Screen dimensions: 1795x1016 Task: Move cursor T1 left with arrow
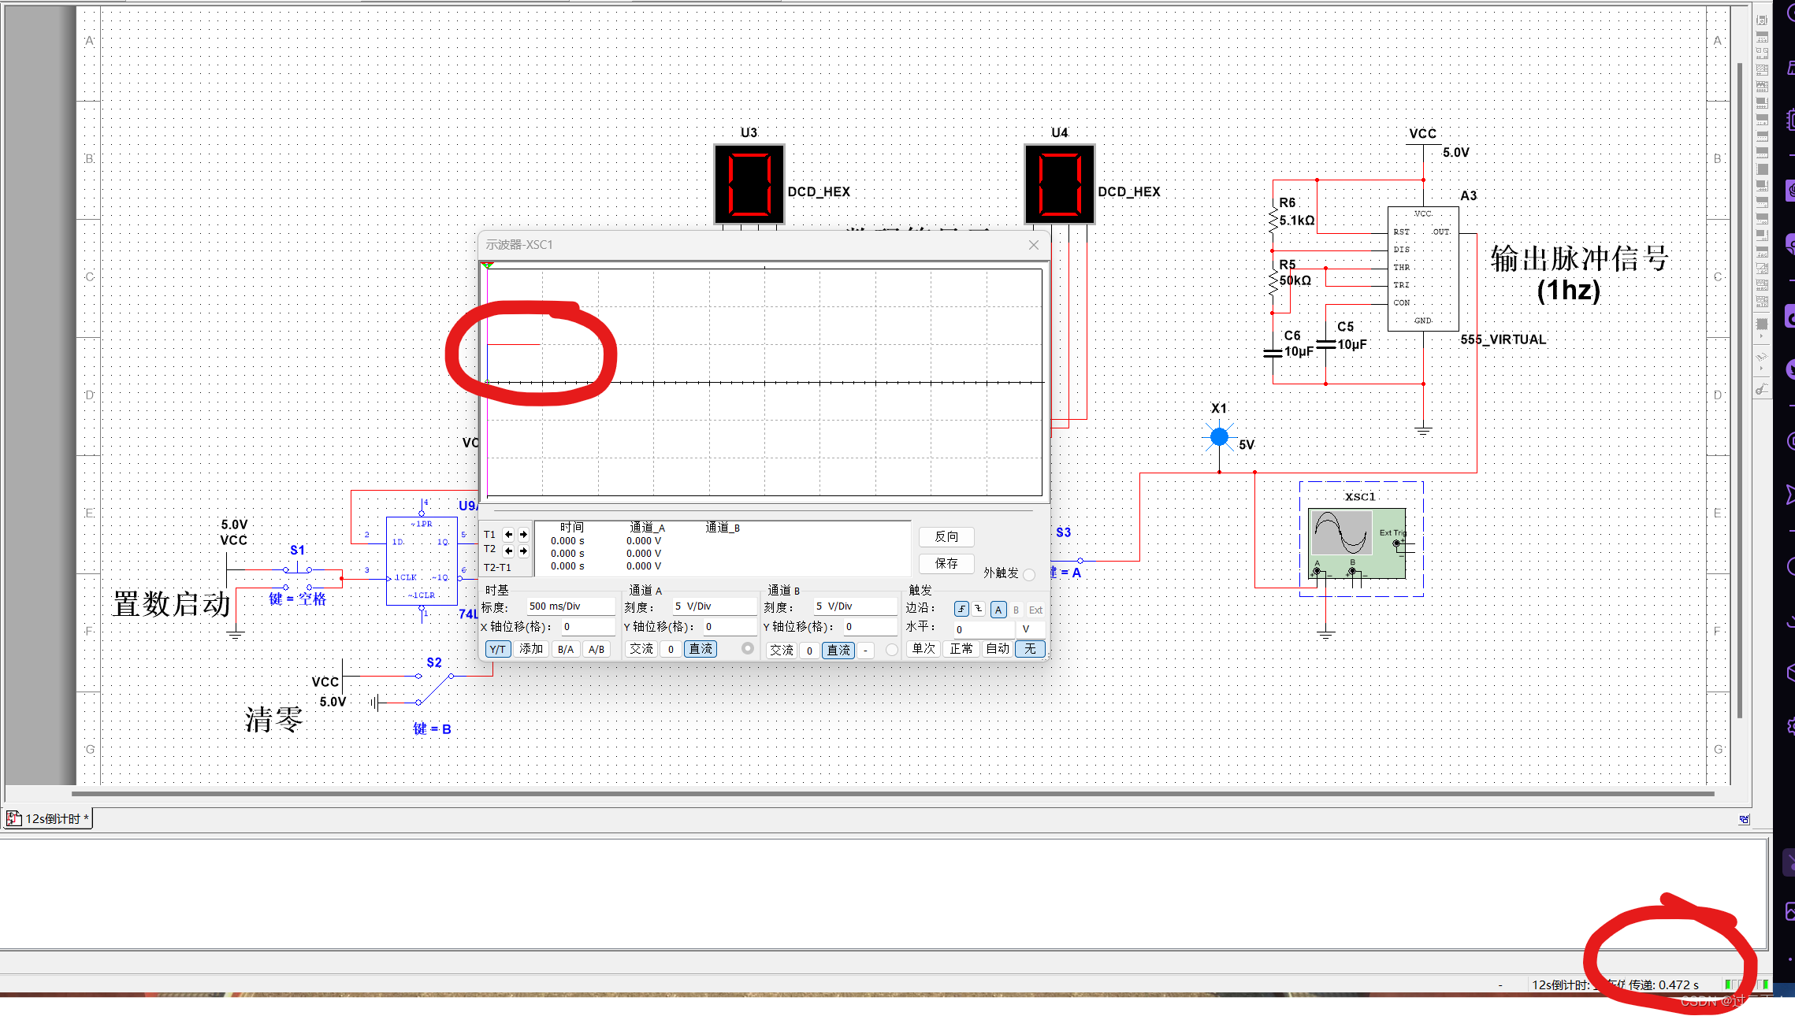coord(508,535)
